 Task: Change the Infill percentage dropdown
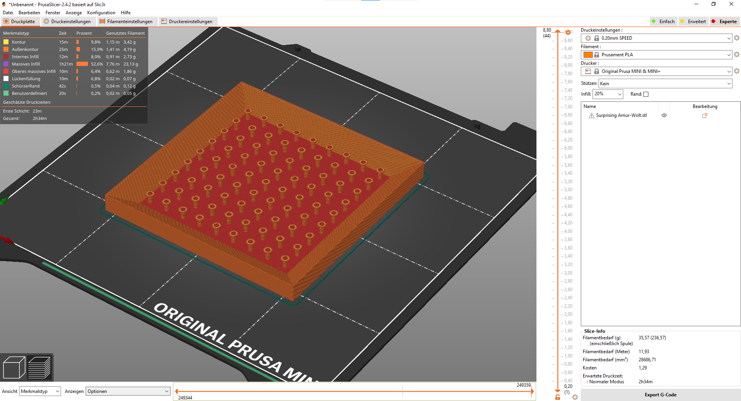click(x=608, y=94)
